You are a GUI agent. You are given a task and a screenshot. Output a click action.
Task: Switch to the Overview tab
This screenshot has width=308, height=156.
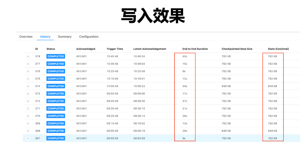[x=26, y=37]
